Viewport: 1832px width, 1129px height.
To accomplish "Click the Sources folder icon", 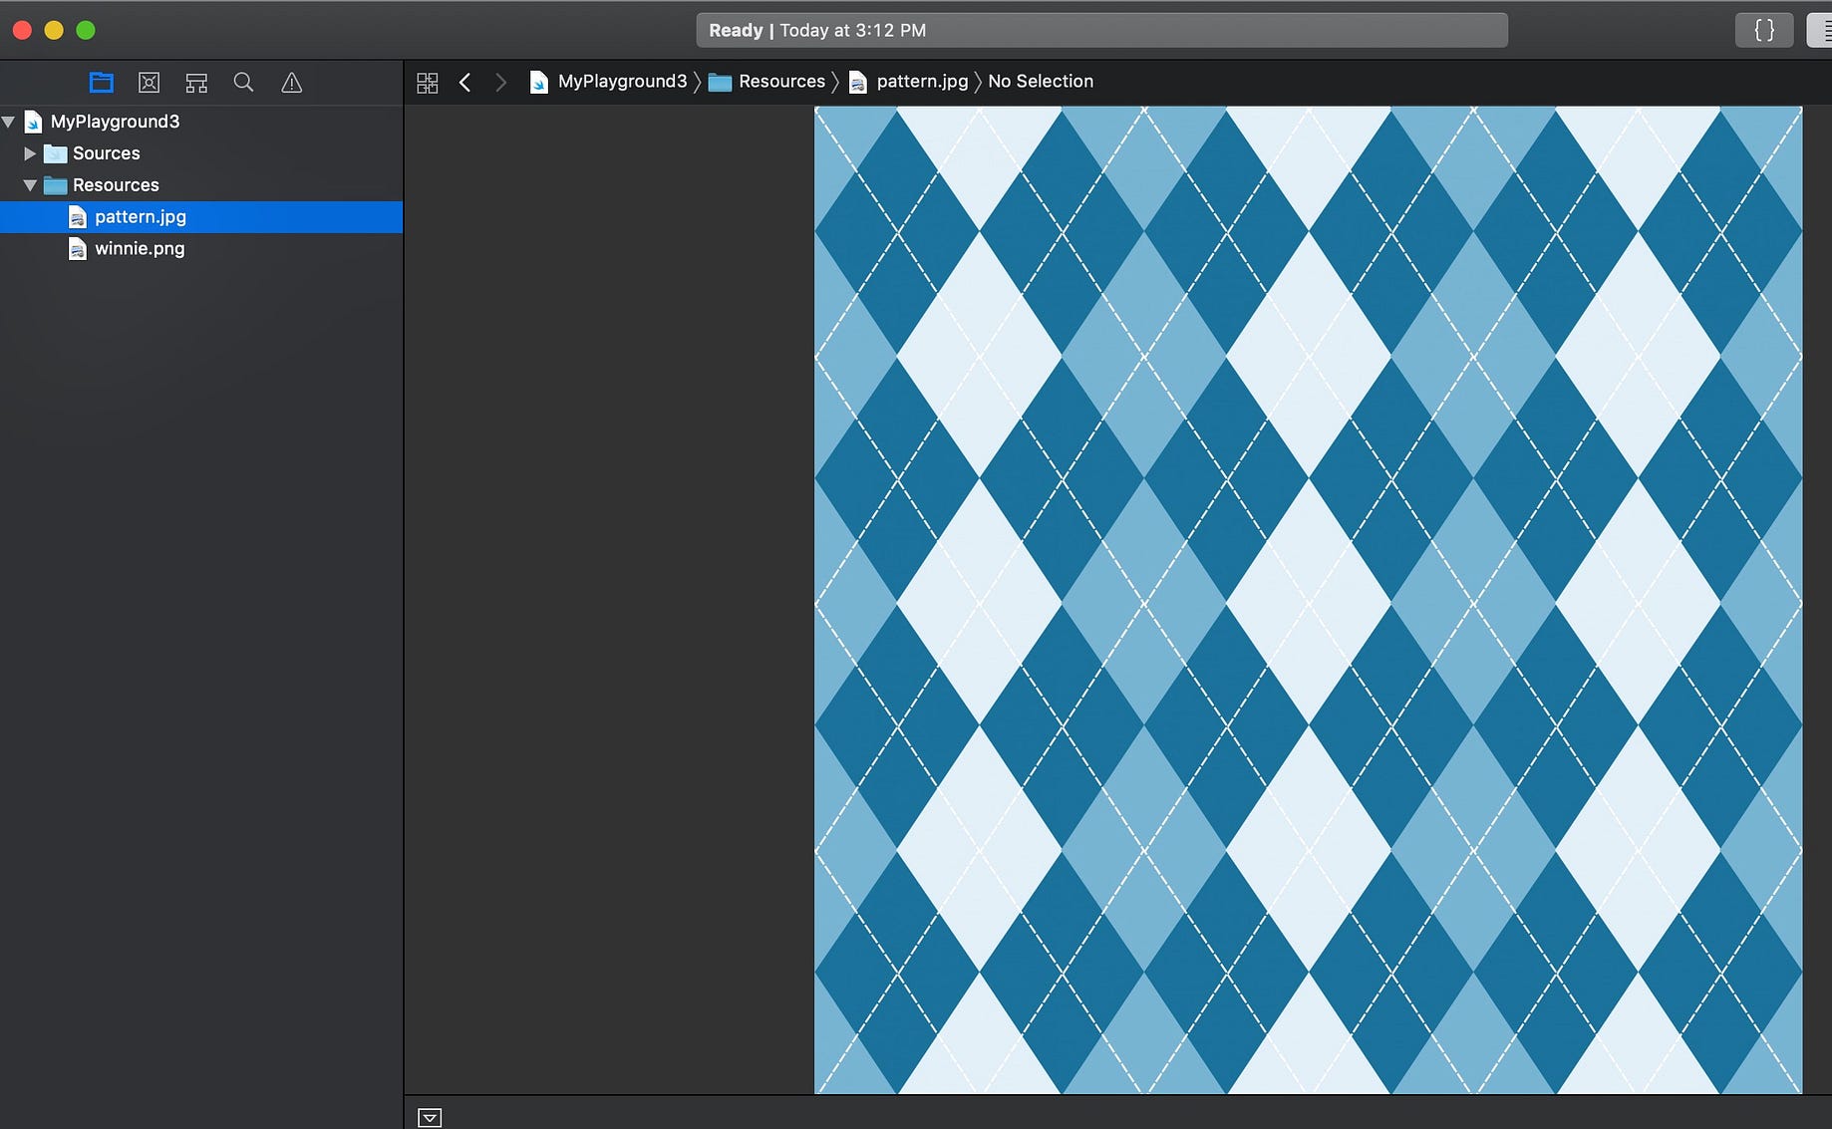I will pos(56,153).
